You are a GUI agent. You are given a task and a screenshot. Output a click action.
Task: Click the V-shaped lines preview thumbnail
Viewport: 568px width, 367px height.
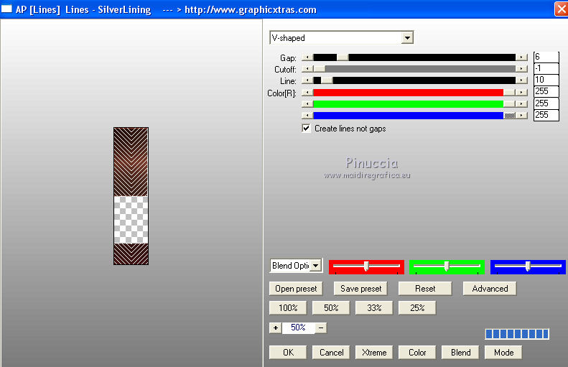131,196
